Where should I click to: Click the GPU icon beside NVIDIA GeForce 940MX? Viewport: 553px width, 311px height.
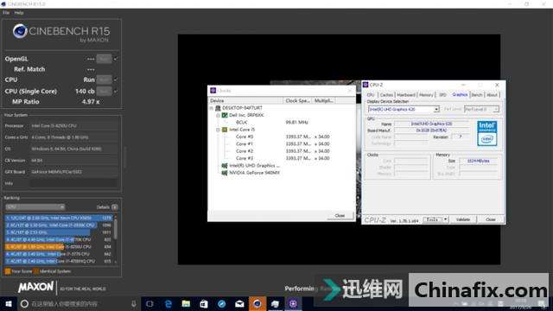[x=225, y=173]
